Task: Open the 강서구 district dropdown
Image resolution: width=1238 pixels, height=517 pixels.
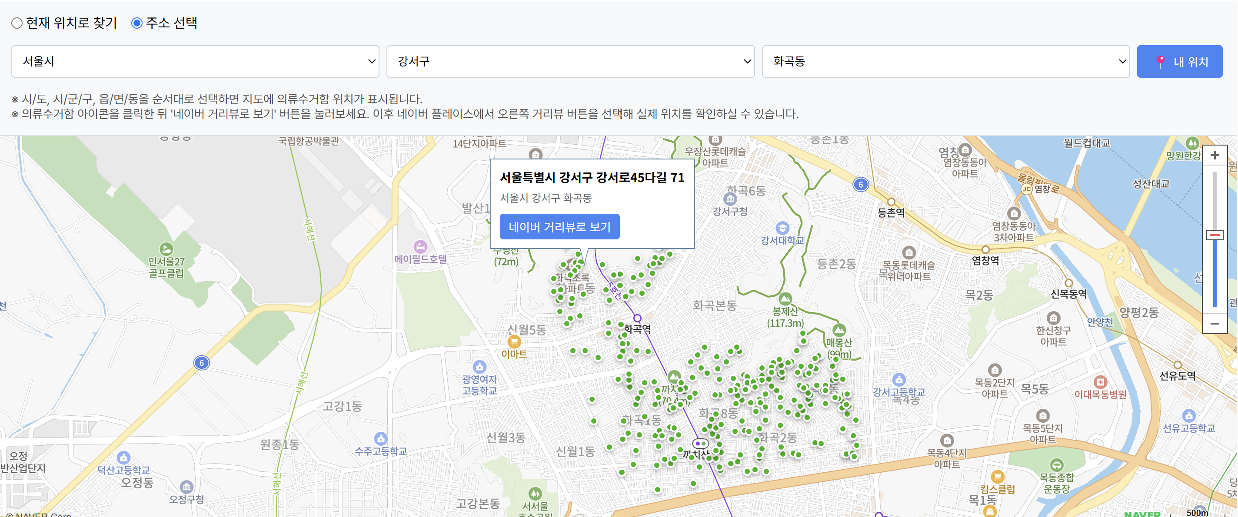Action: click(x=570, y=62)
